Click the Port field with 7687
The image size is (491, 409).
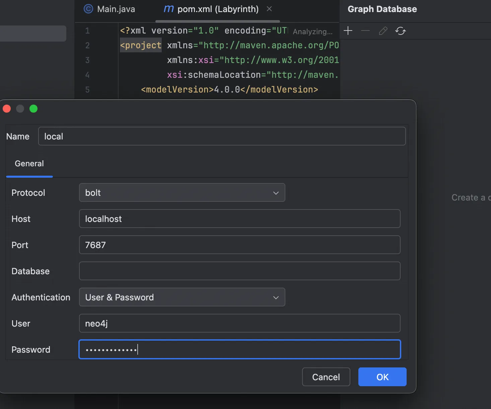239,245
